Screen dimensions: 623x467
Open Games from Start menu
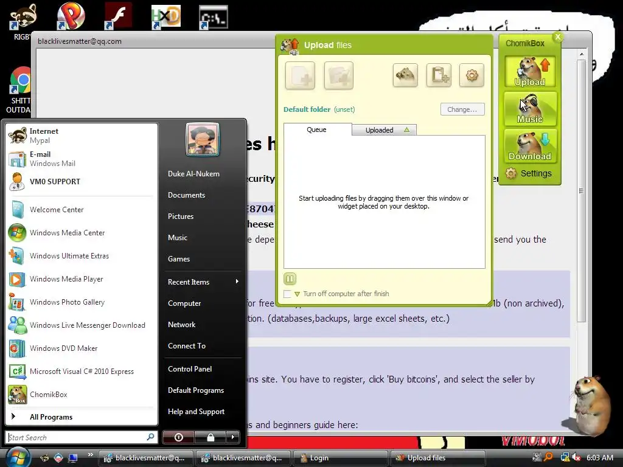click(179, 259)
